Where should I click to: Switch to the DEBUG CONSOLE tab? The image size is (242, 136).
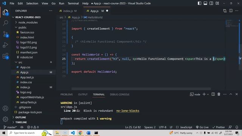(119, 94)
